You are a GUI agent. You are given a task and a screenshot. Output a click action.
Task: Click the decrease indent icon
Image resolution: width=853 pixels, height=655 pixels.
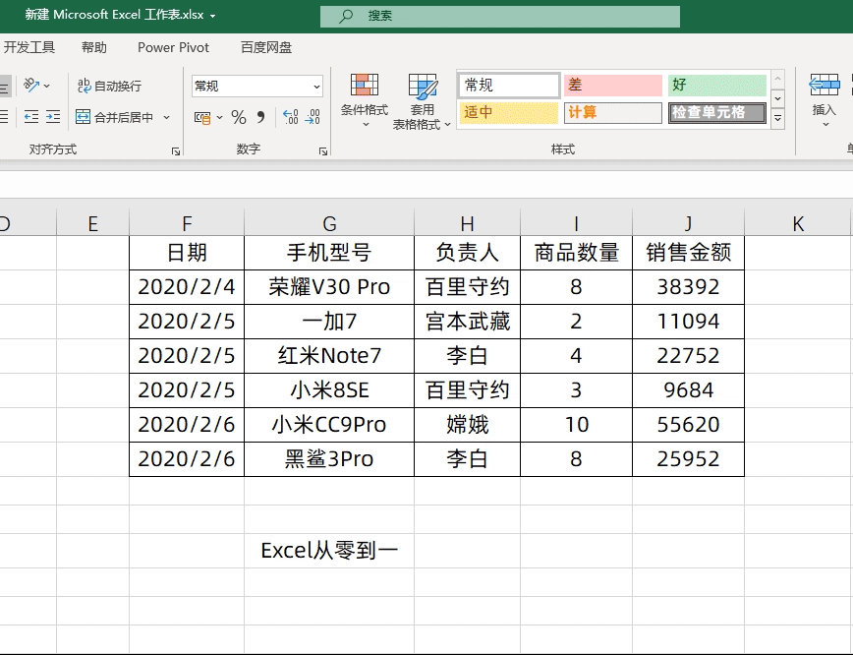coord(31,117)
